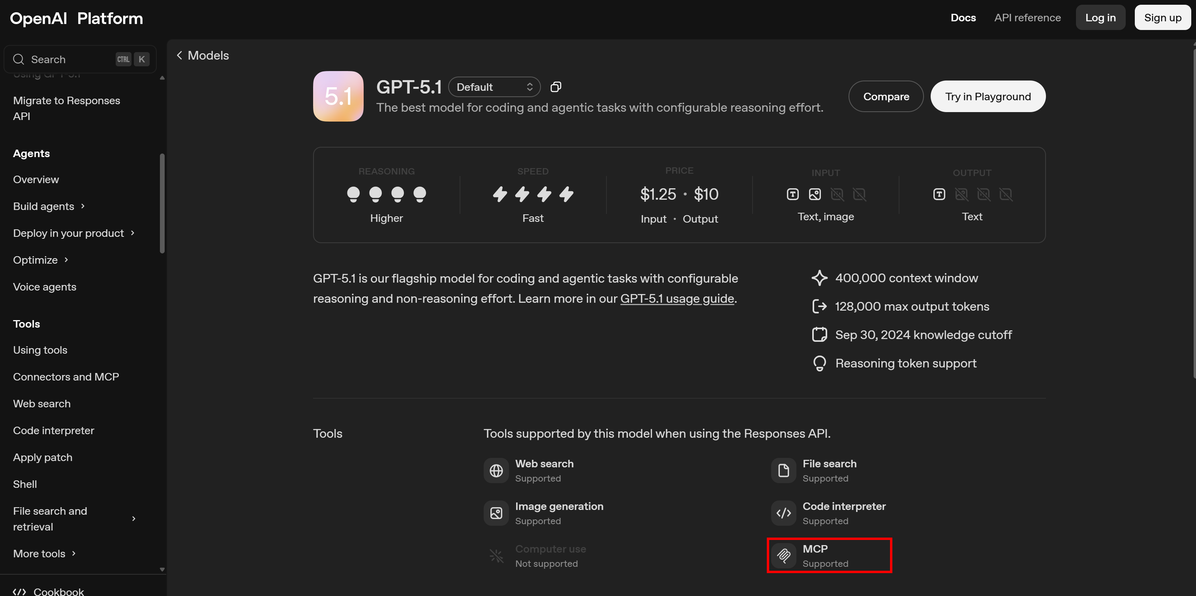Screen dimensions: 1196x596
Task: Click the MCP tool icon
Action: coord(783,556)
